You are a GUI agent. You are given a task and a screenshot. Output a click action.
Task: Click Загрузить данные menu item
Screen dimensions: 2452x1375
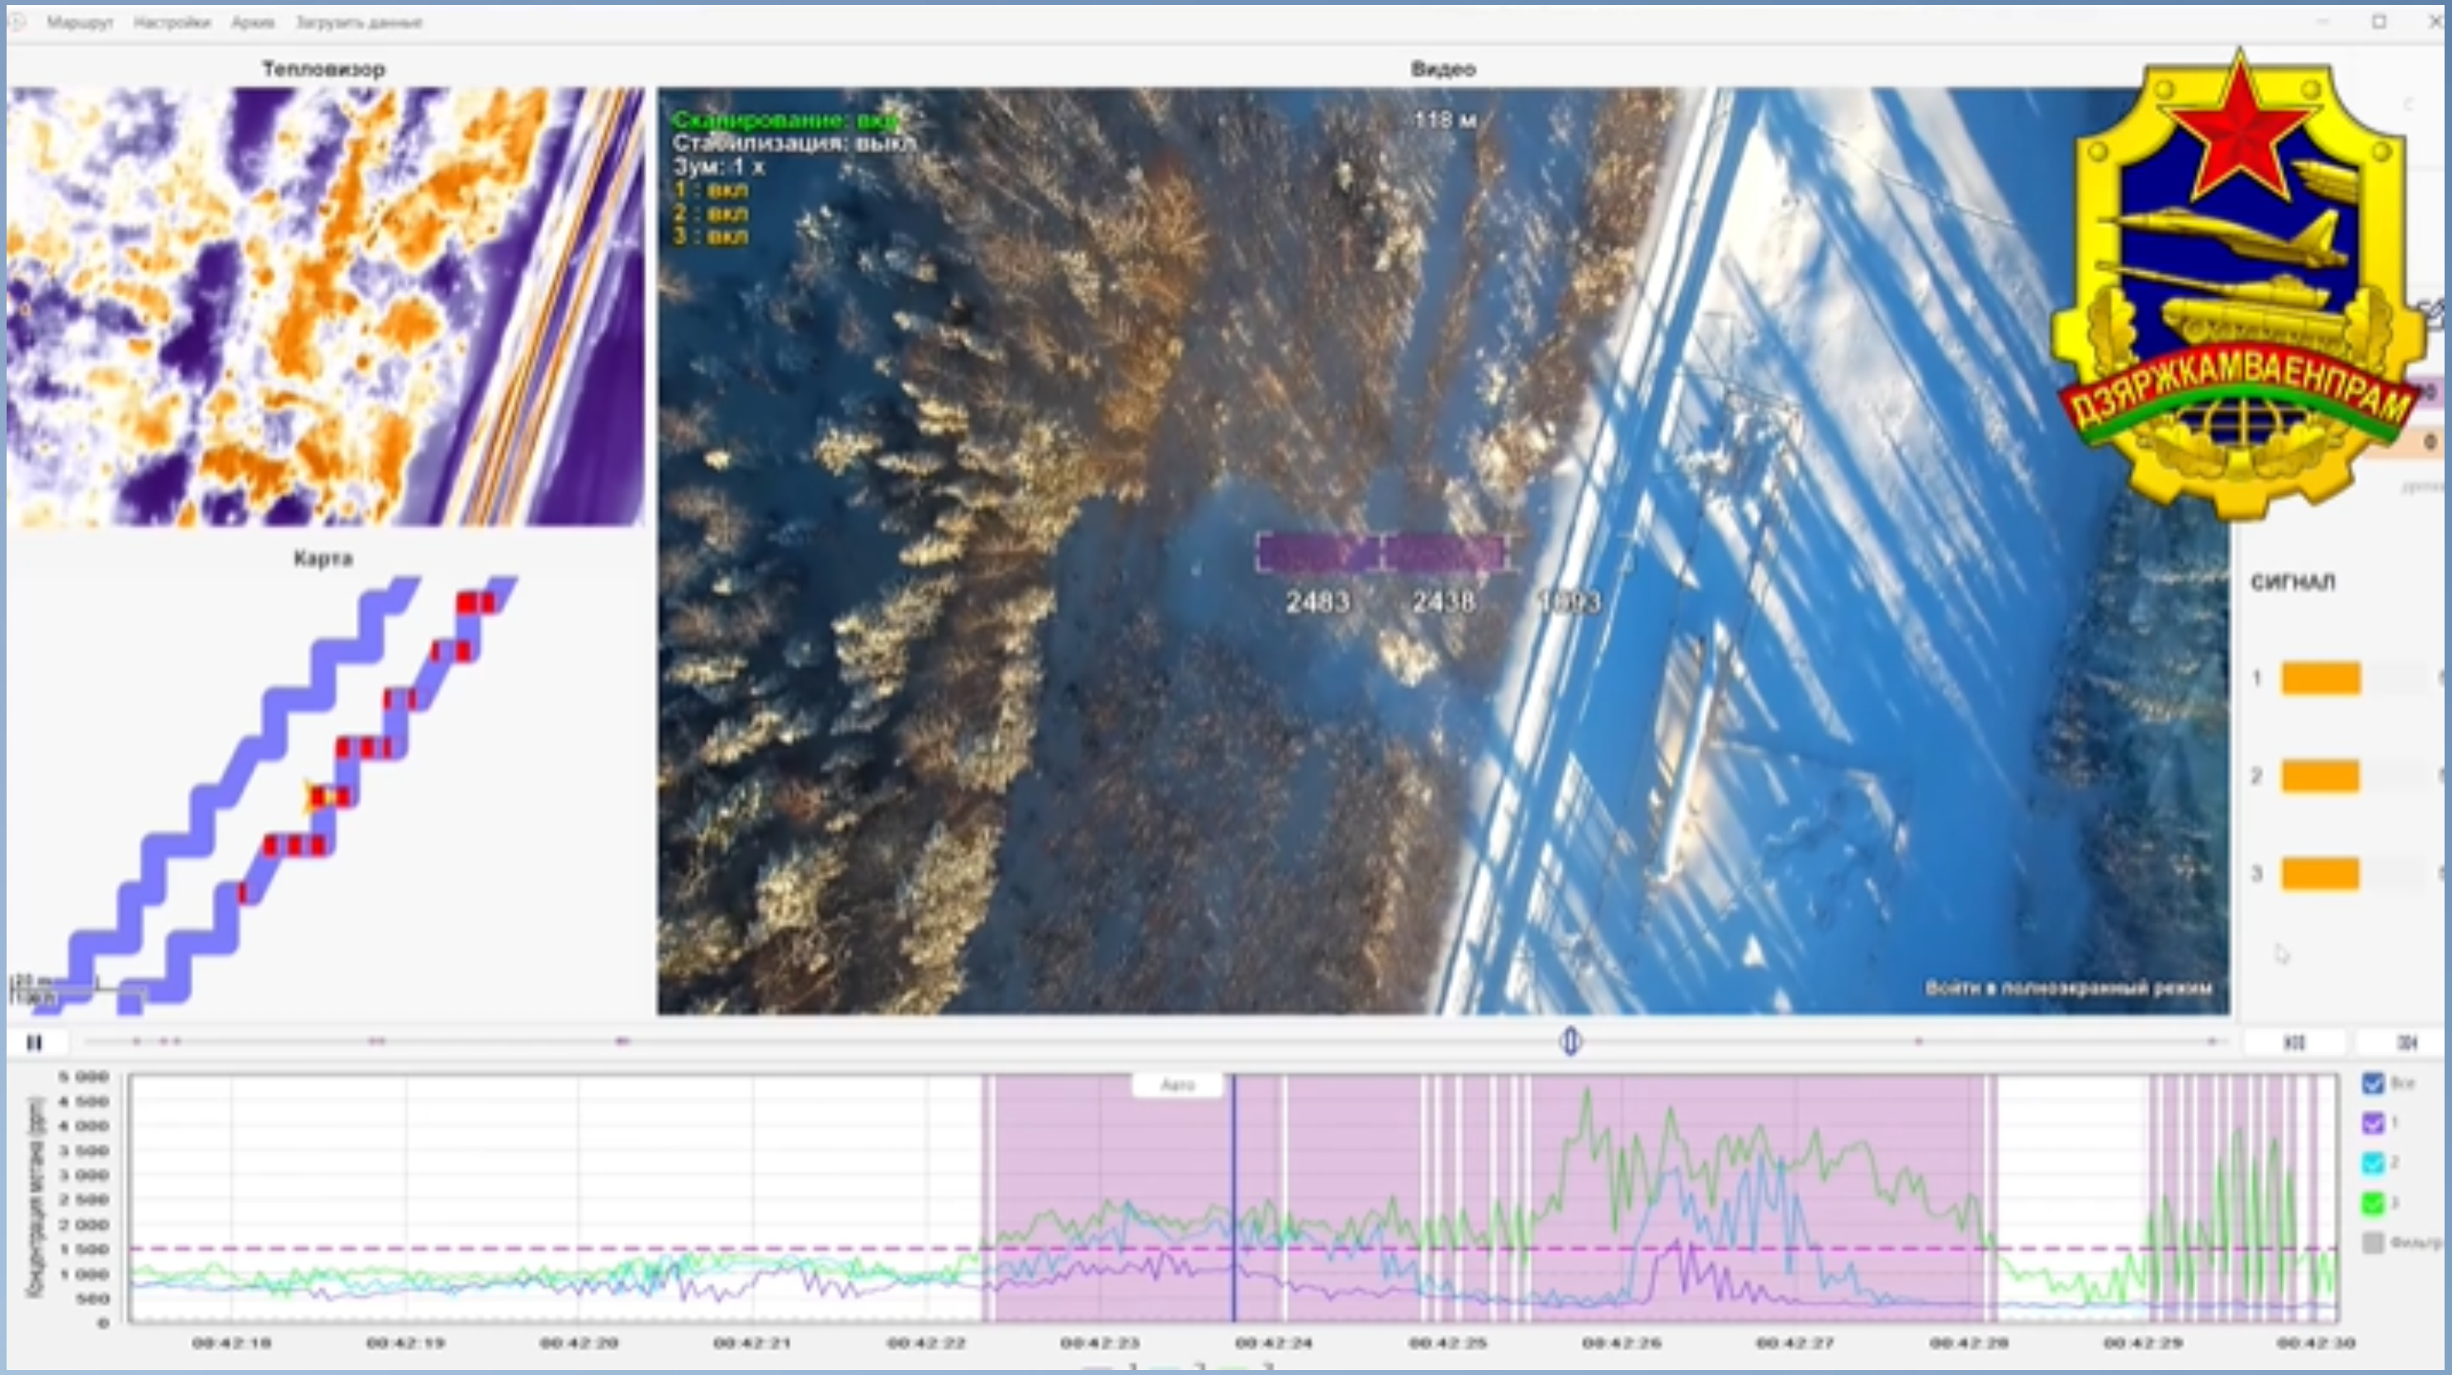(x=358, y=22)
